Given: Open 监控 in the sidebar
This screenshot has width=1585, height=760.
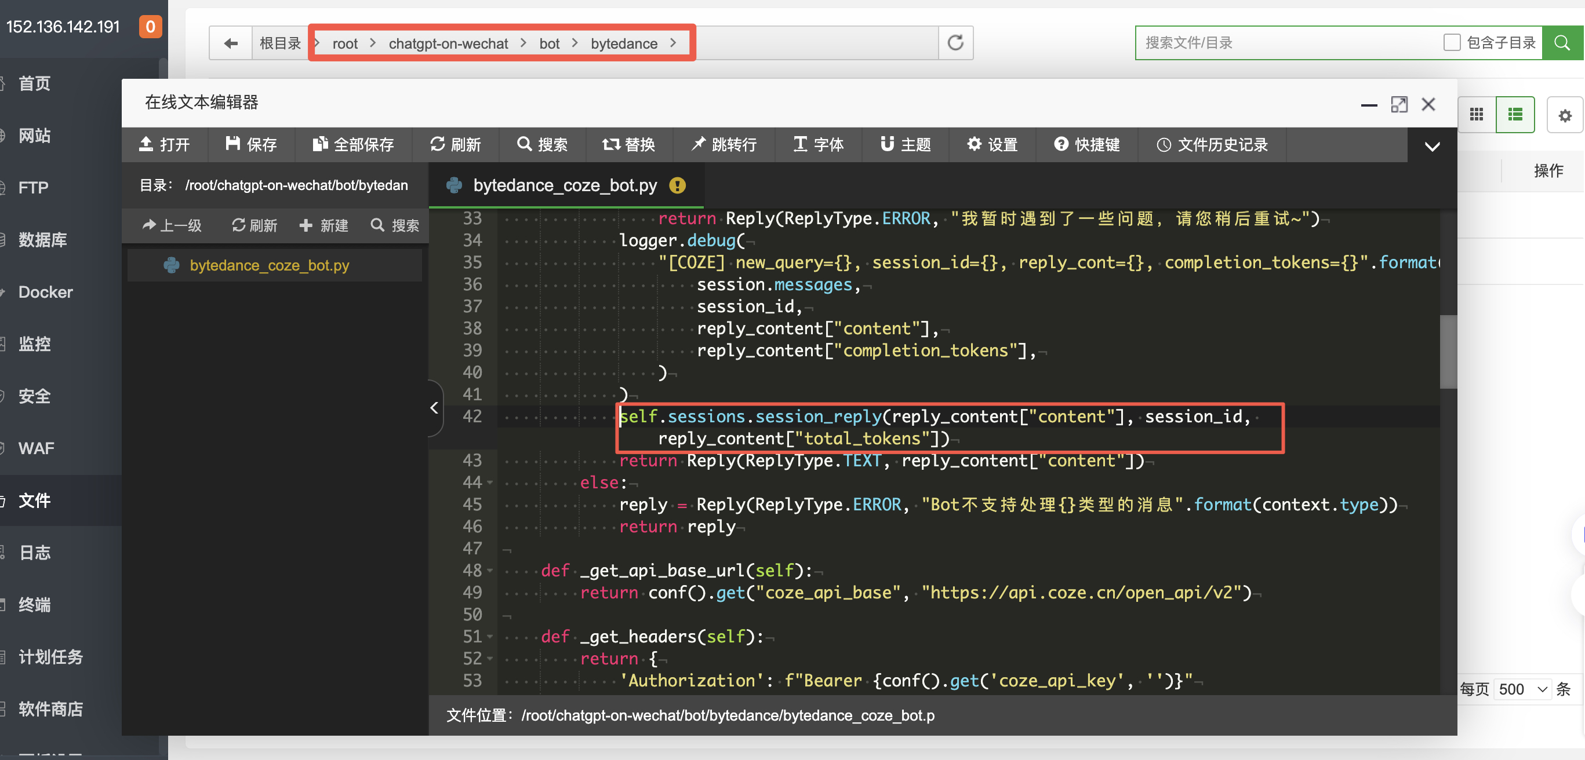Looking at the screenshot, I should click(34, 344).
